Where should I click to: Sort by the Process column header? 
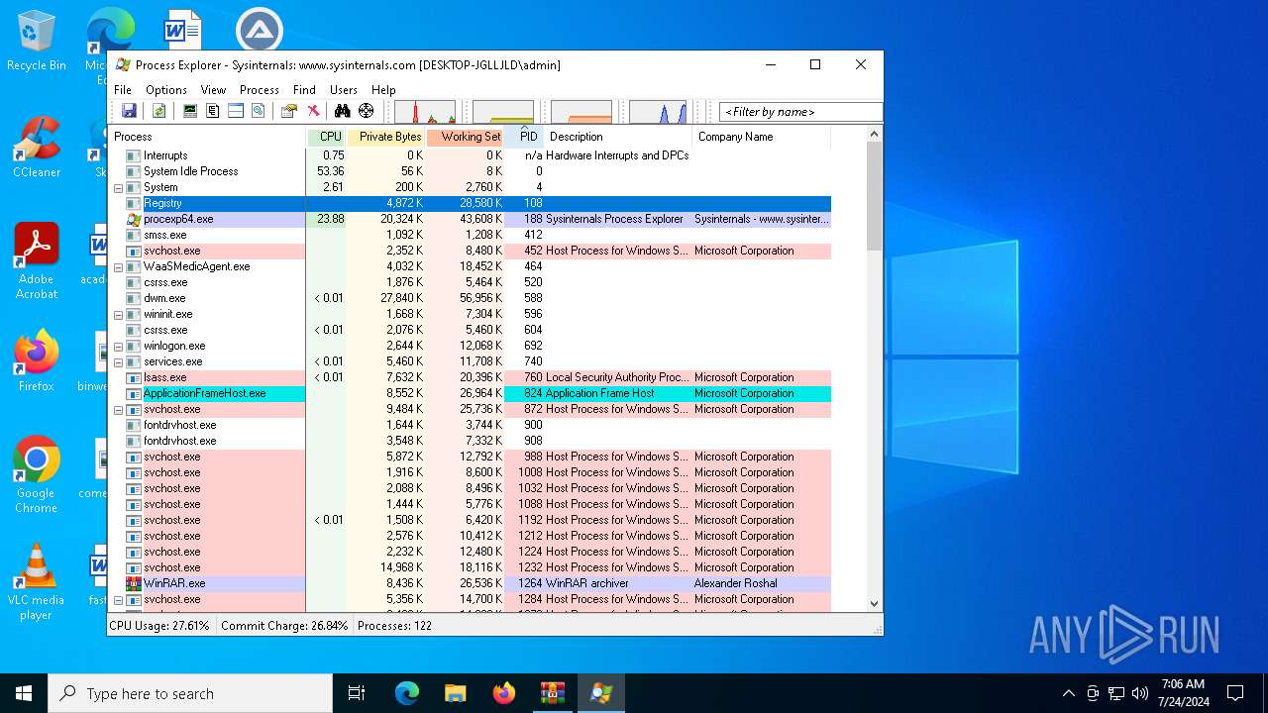(x=207, y=137)
